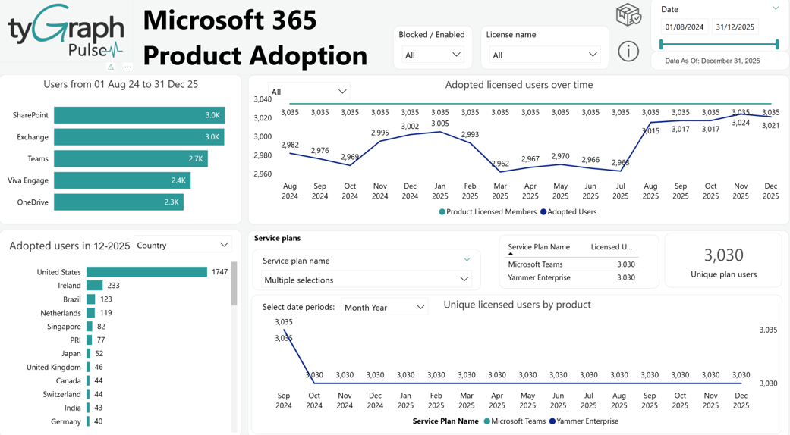
Task: Toggle Microsoft Teams legend item
Action: click(515, 421)
